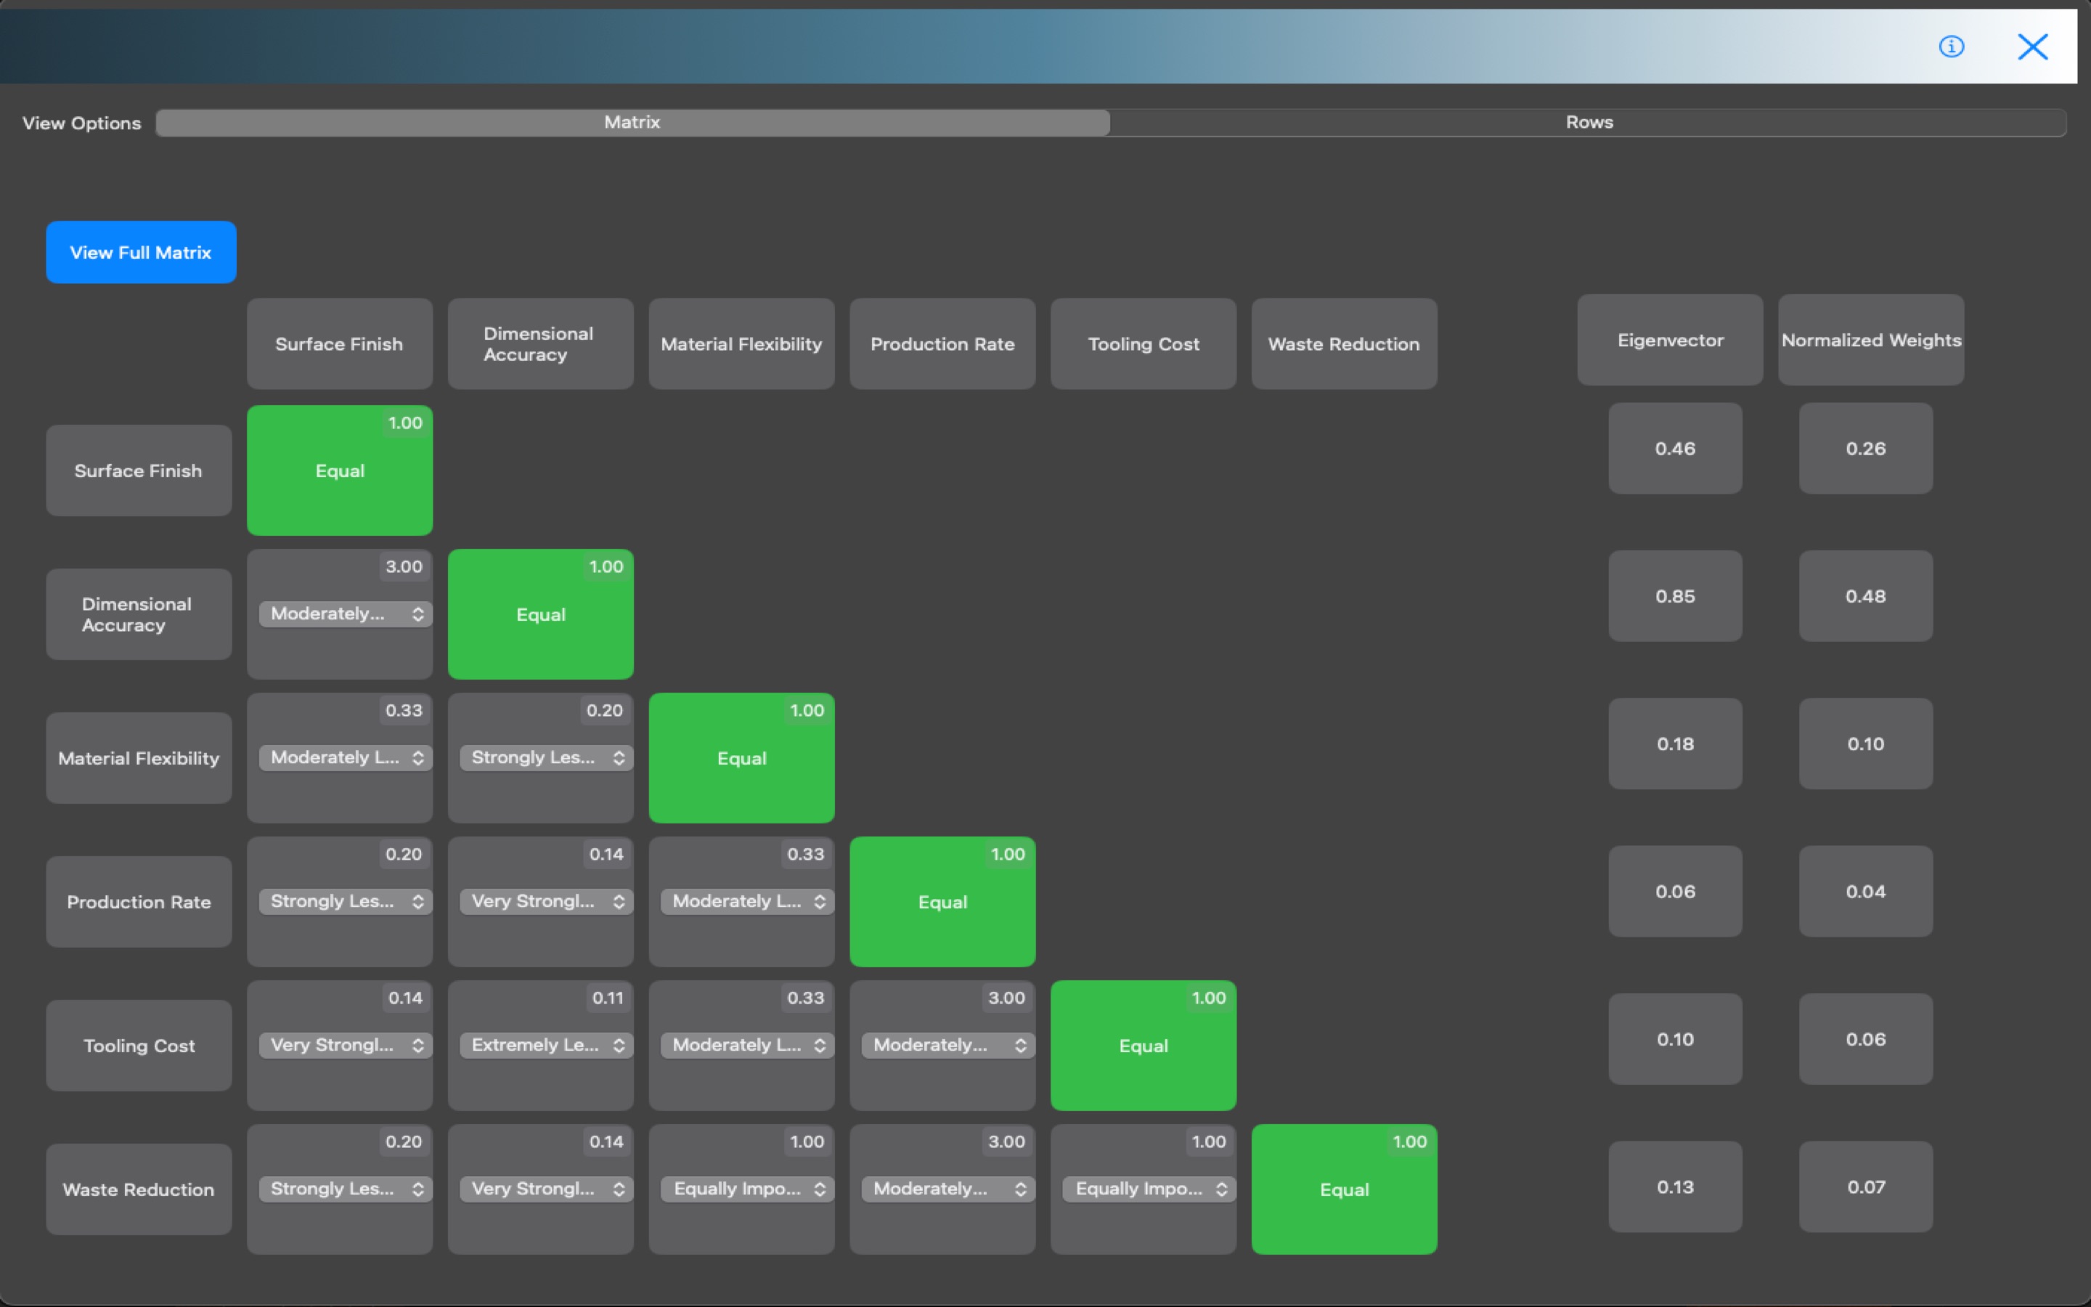Open Waste Reduction vs Material Flexibility dropdown
The image size is (2091, 1307).
[746, 1189]
